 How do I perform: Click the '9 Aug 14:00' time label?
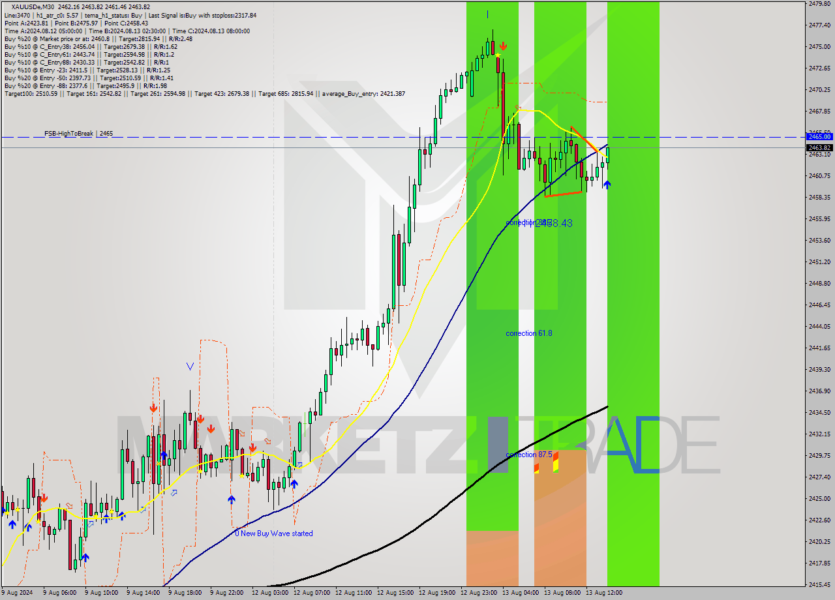click(x=143, y=593)
